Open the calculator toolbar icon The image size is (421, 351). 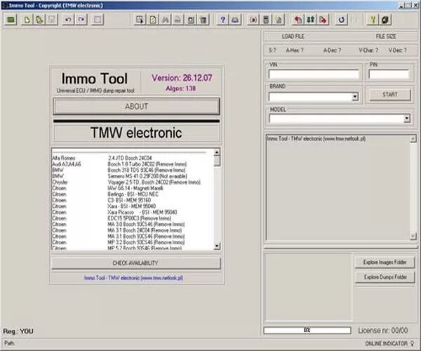(266, 20)
